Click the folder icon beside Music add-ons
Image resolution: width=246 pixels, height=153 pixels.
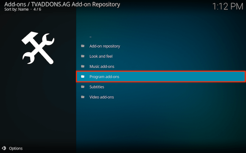[x=83, y=66]
